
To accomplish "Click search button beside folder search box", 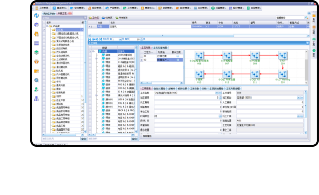I will tap(84, 139).
